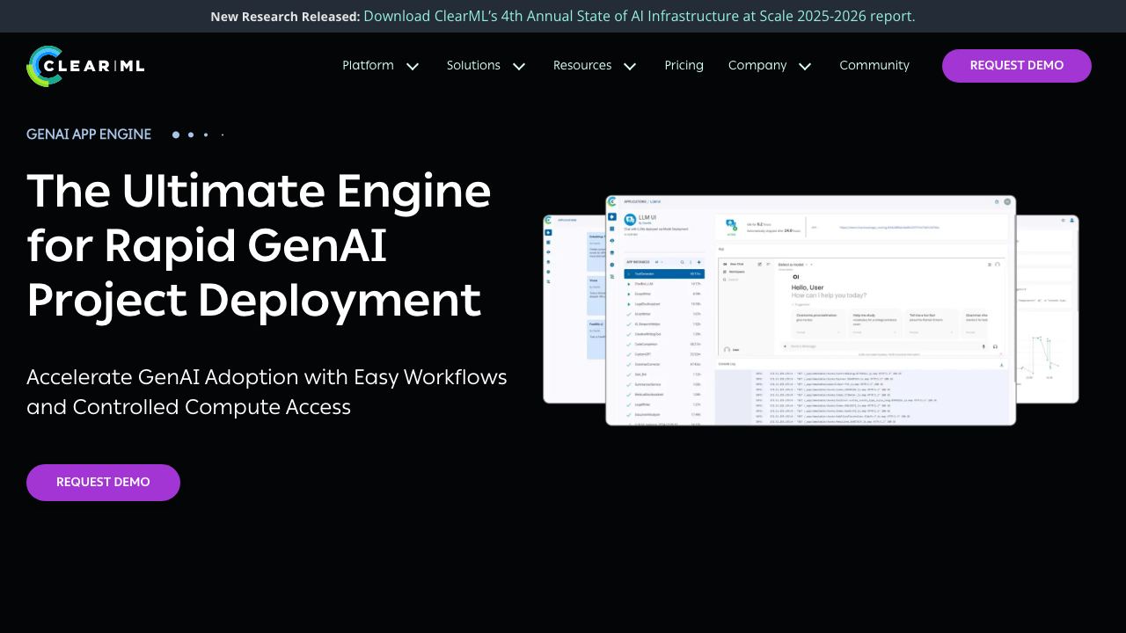The image size is (1126, 633).
Task: Open the Resources menu item
Action: coord(582,66)
